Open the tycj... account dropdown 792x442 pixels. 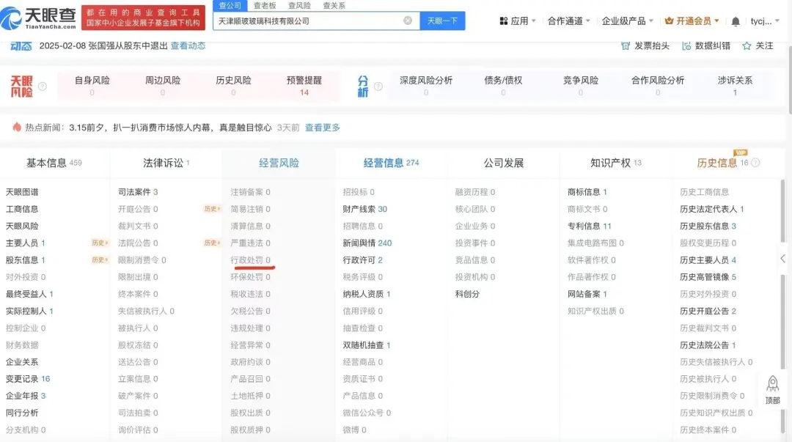tap(765, 21)
